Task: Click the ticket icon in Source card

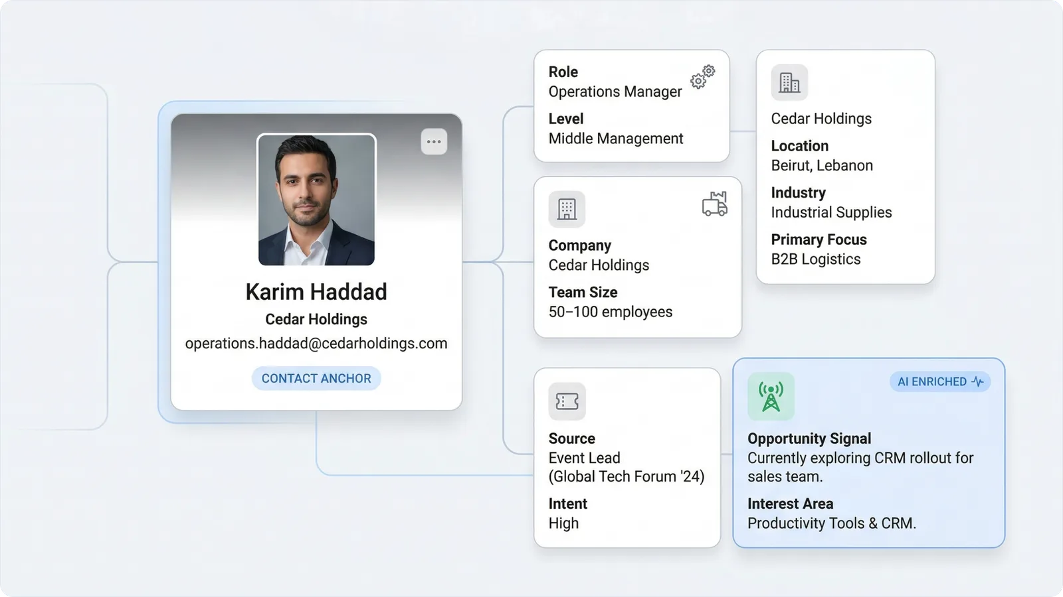Action: [567, 401]
